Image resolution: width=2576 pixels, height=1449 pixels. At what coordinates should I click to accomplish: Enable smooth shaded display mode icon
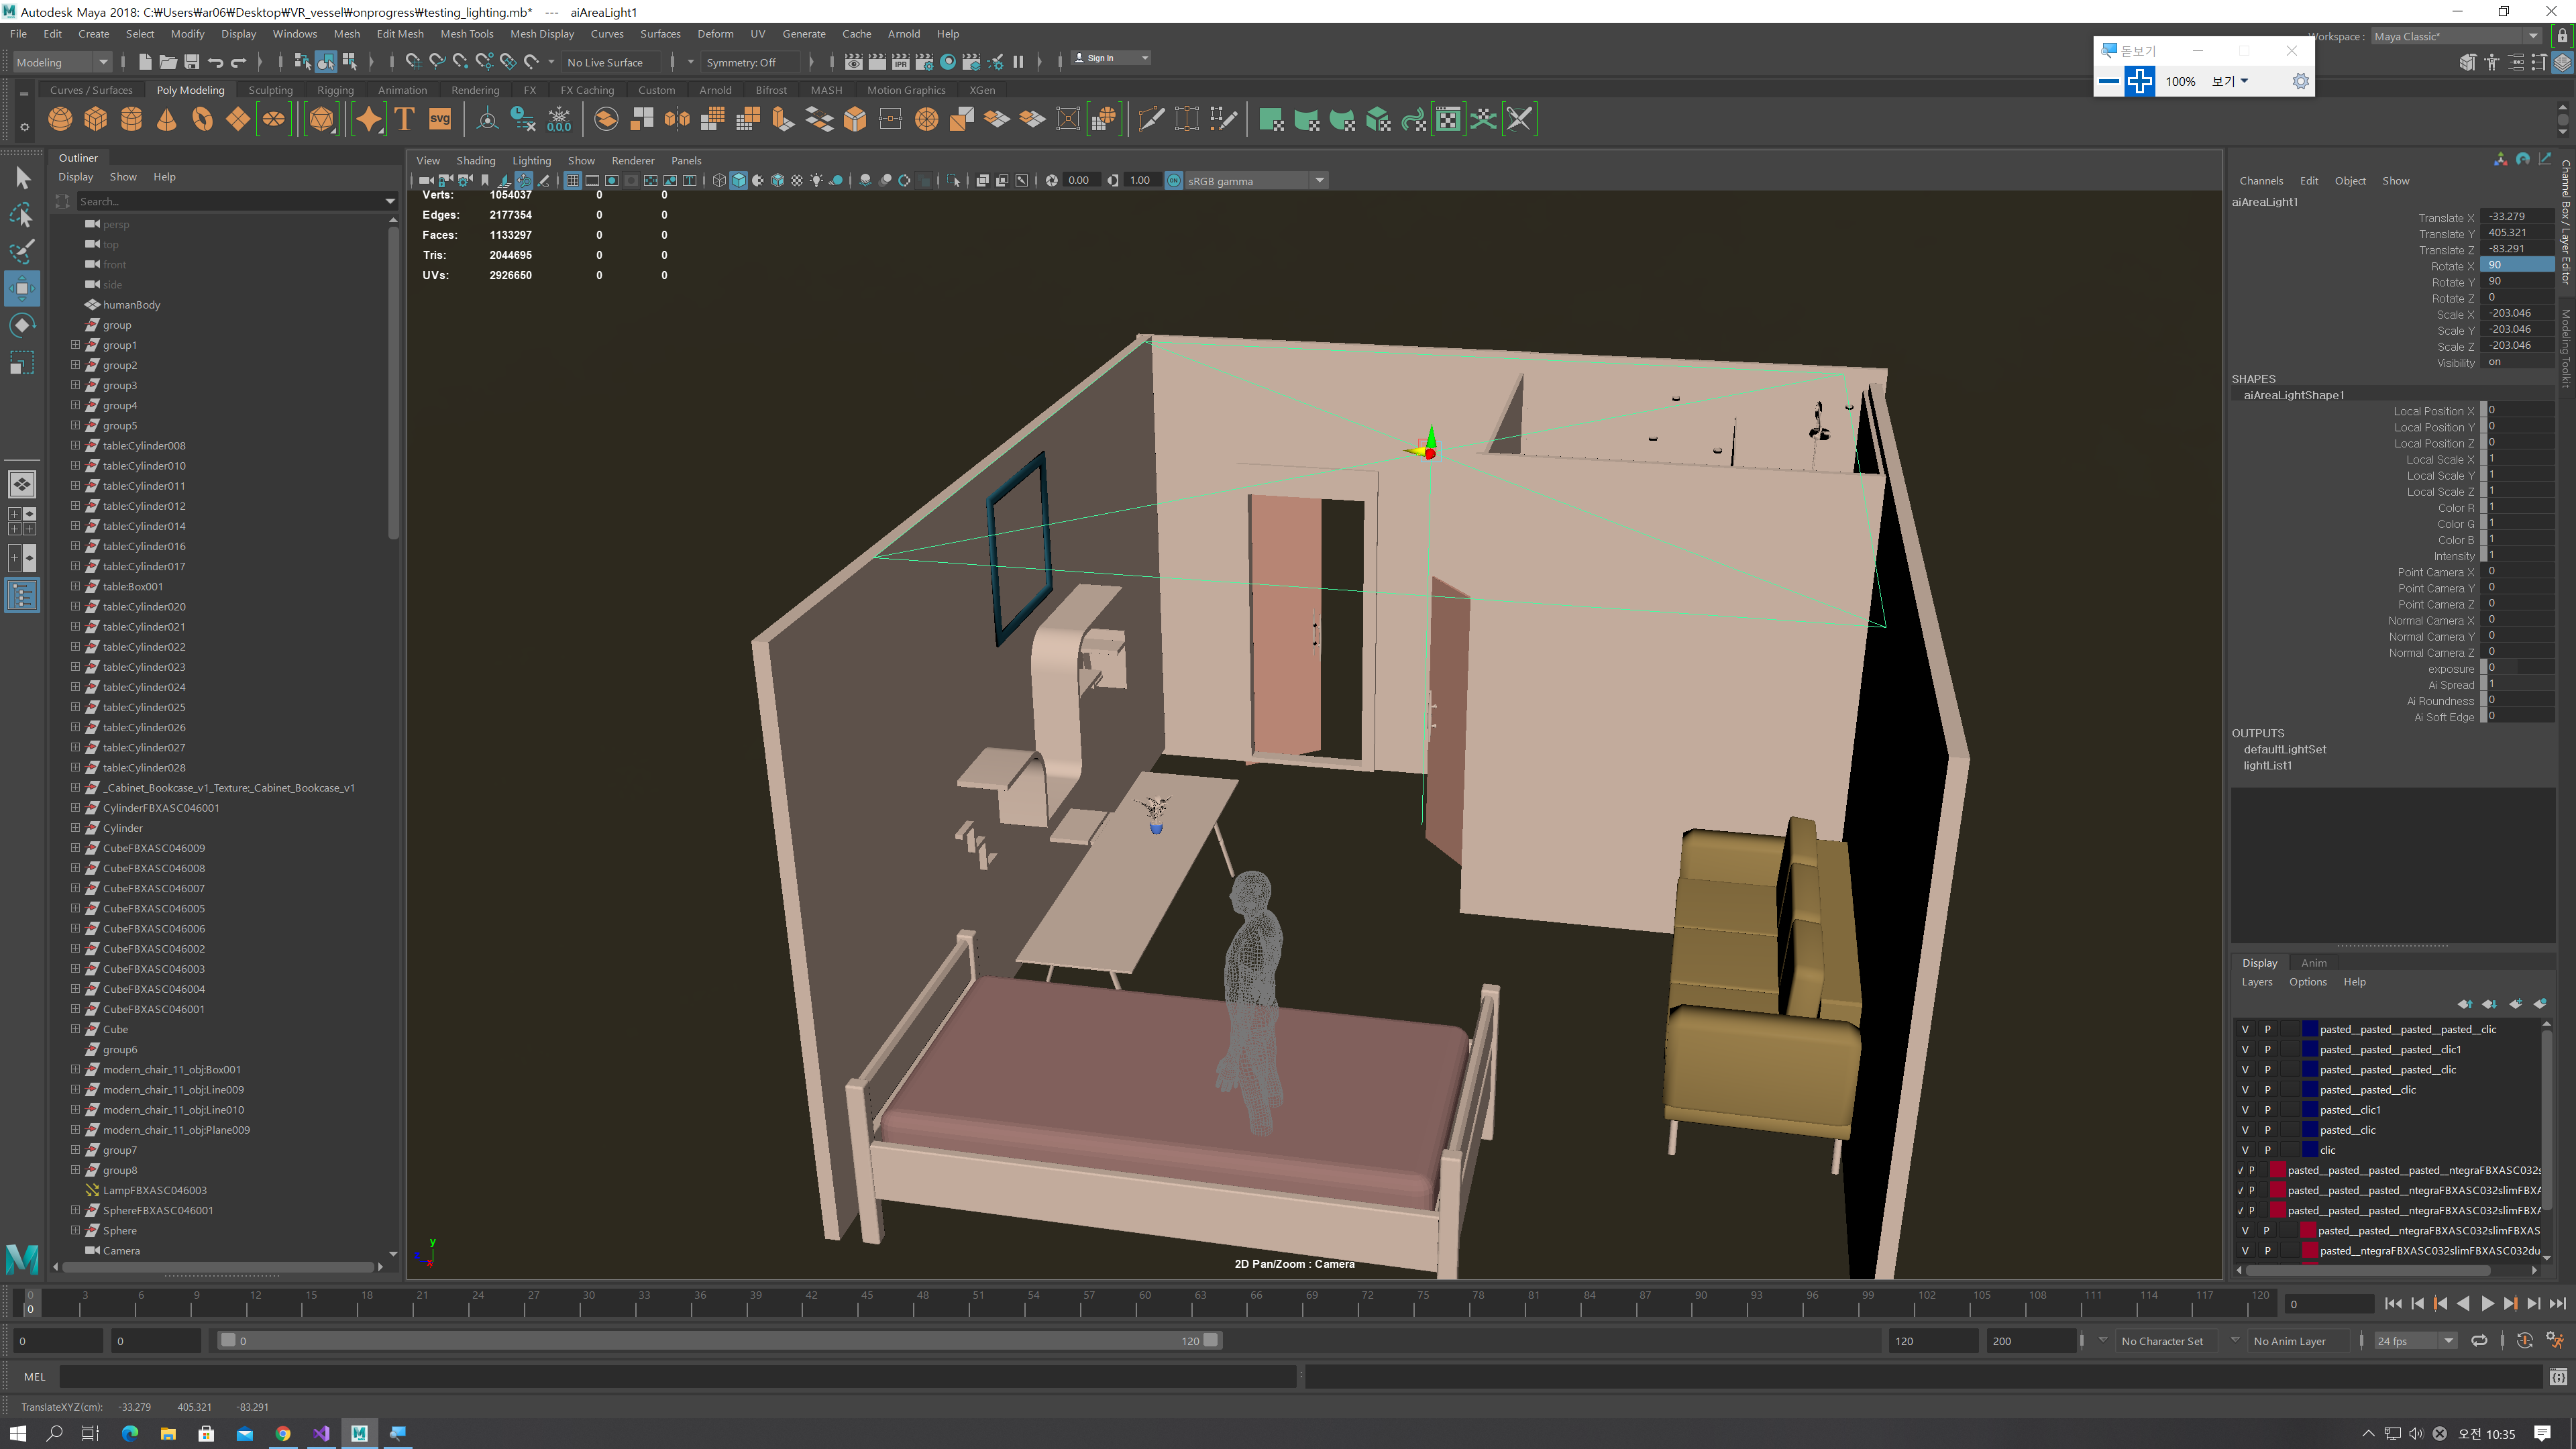click(739, 181)
